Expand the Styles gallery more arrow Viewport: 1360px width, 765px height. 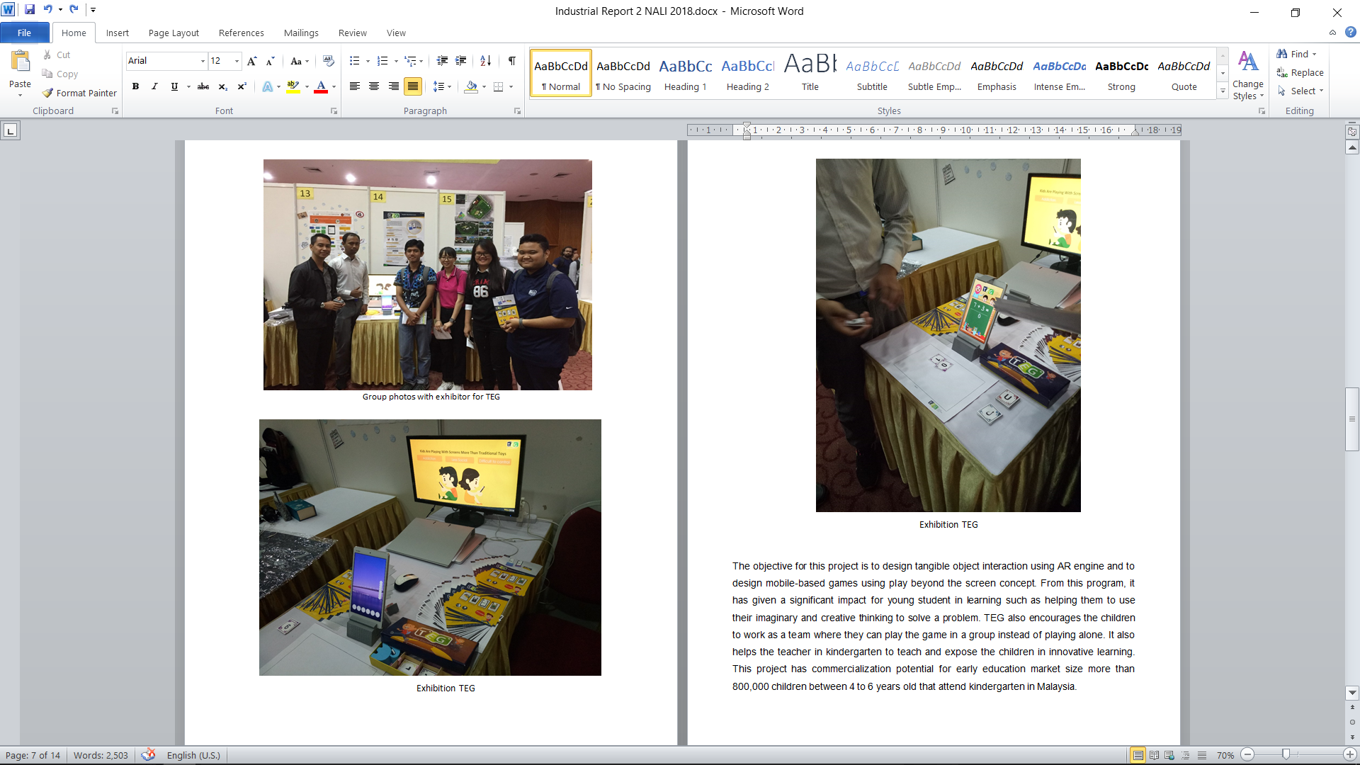pos(1223,91)
